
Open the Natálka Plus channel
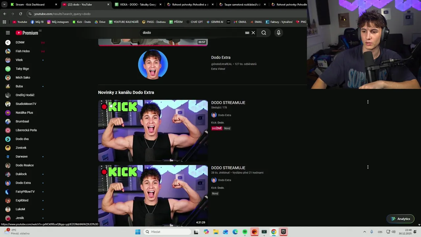(25, 113)
